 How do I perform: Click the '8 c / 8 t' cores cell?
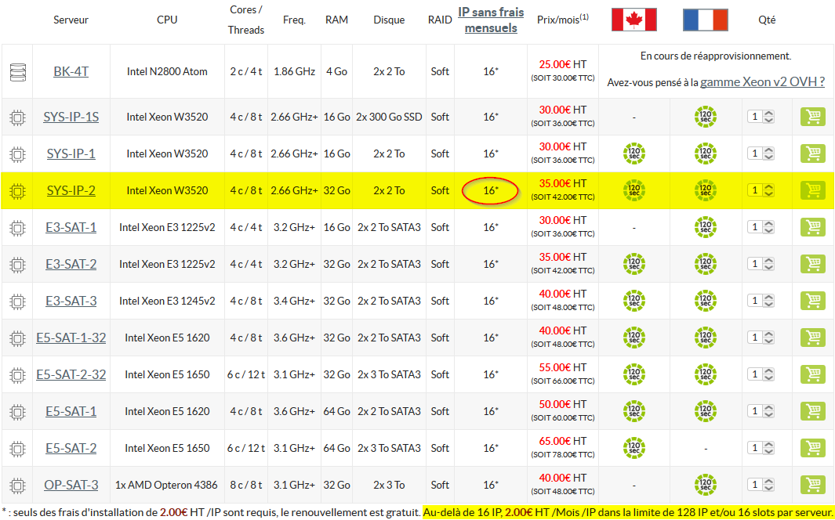(246, 485)
